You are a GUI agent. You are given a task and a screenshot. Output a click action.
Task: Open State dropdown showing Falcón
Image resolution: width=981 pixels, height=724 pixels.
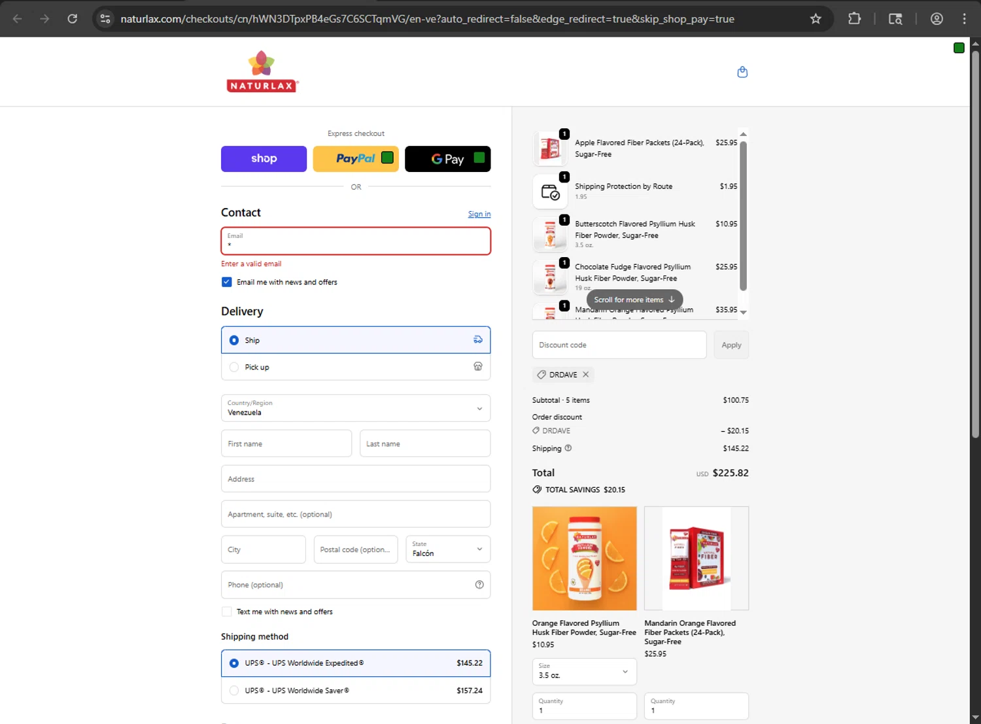pyautogui.click(x=448, y=549)
